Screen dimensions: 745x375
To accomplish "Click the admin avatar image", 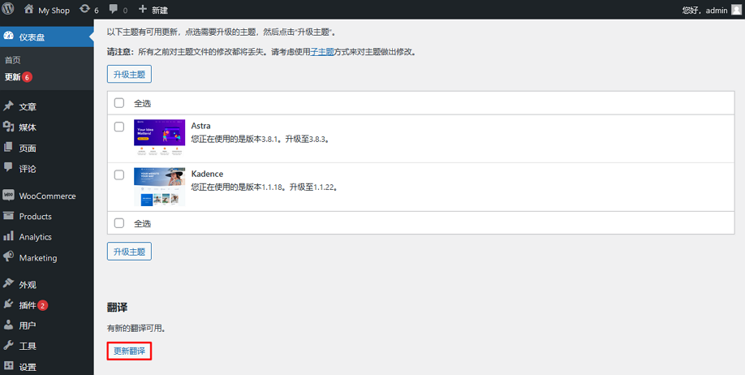I will click(x=736, y=10).
